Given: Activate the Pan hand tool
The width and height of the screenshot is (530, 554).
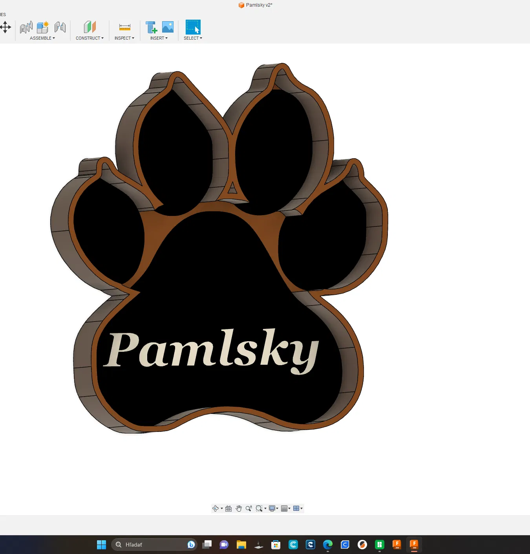Looking at the screenshot, I should click(239, 508).
